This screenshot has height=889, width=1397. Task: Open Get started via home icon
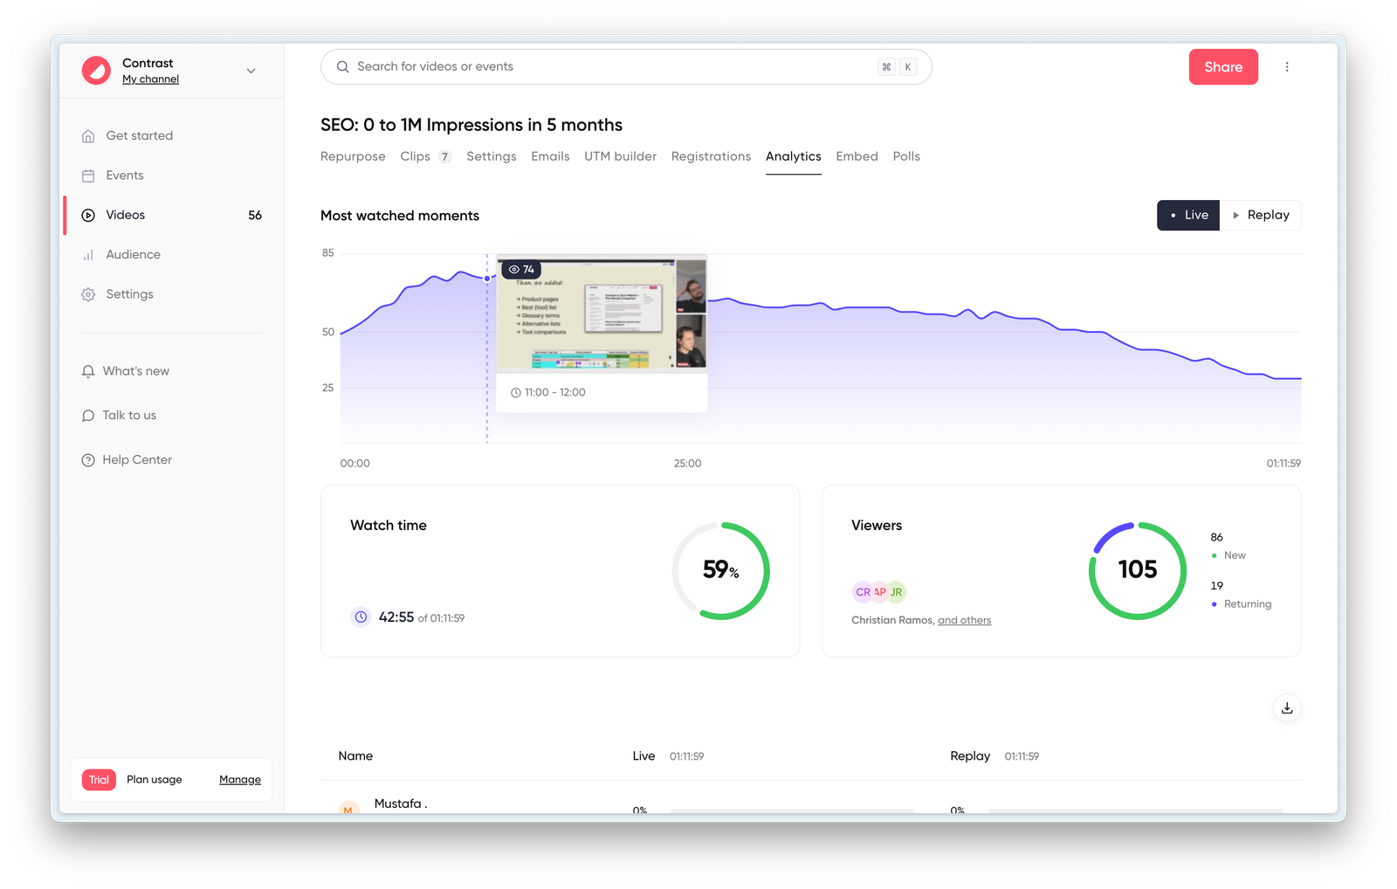click(88, 136)
